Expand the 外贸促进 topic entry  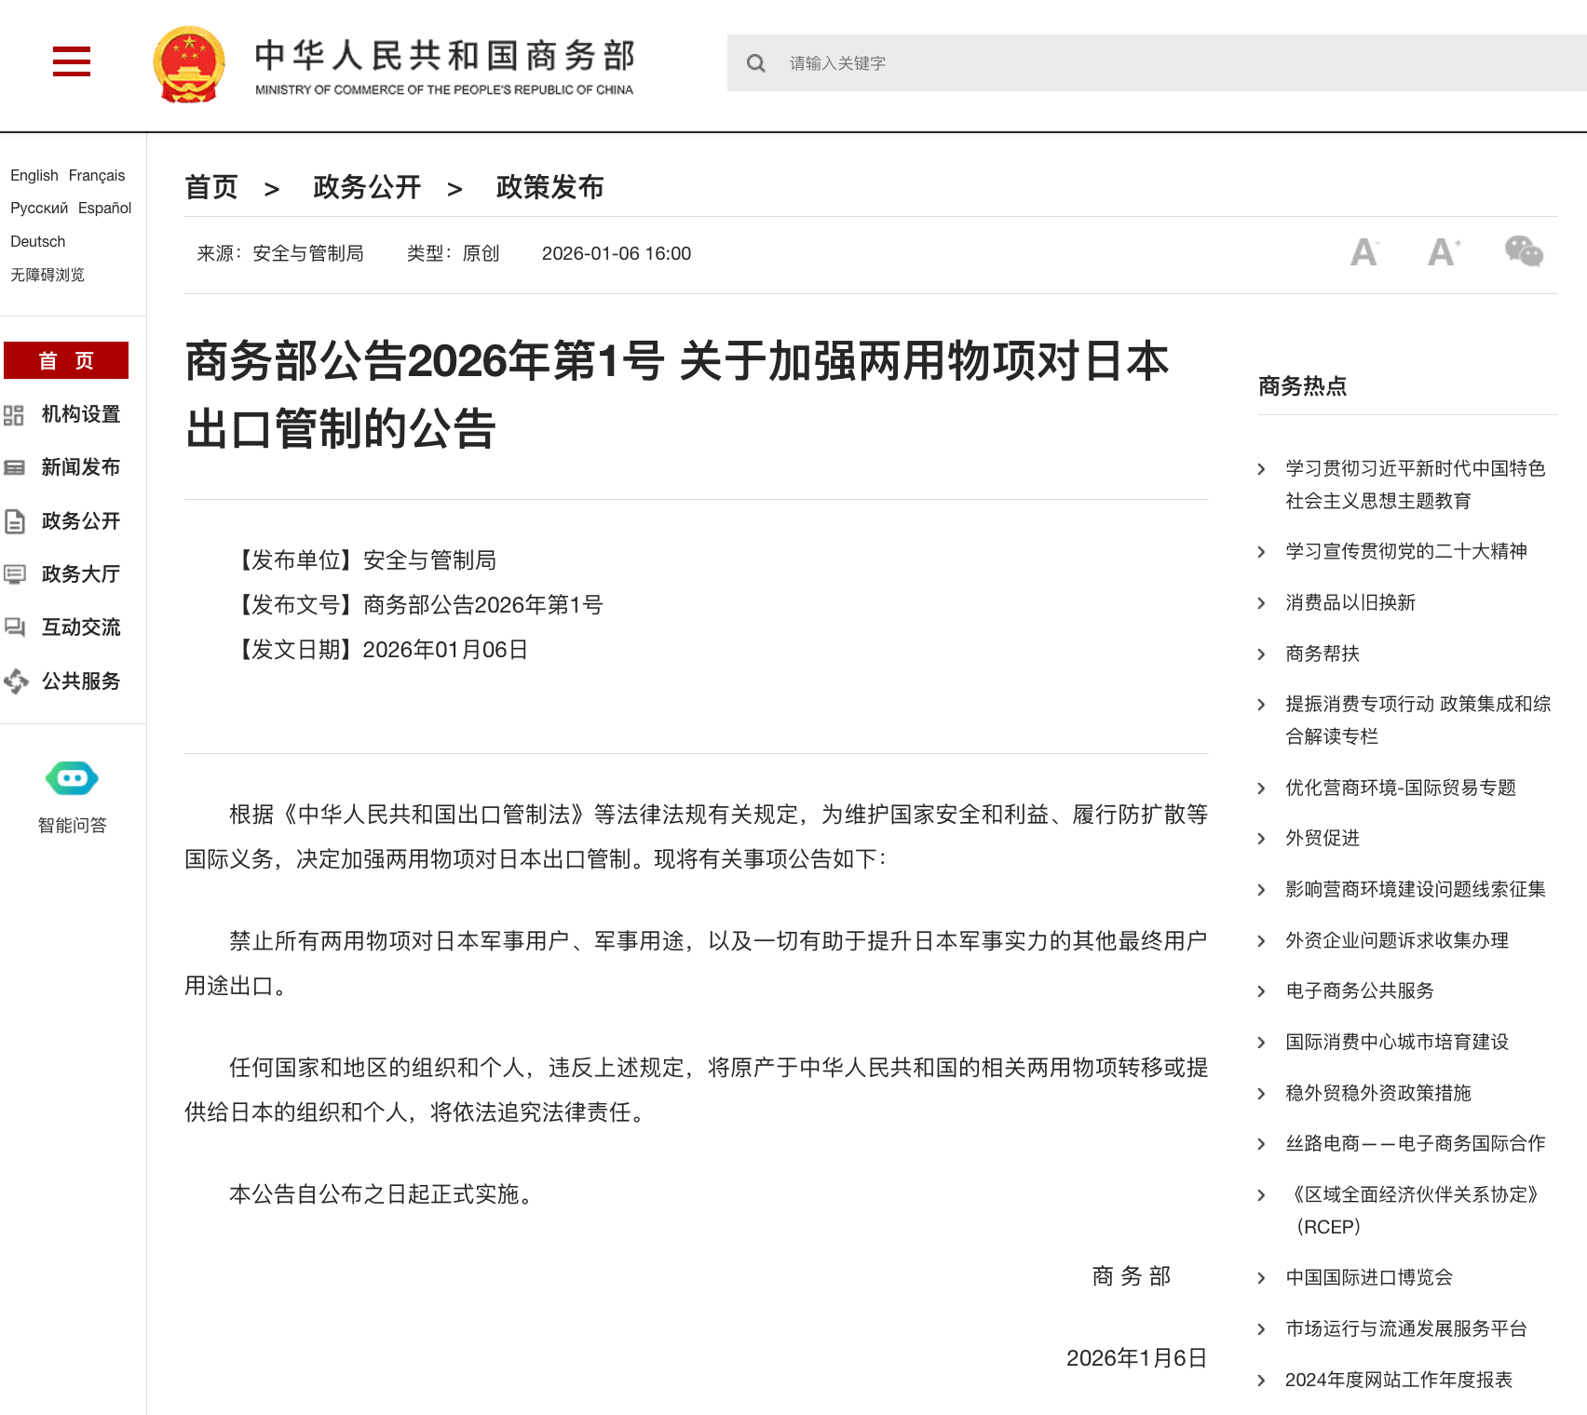[x=1322, y=838]
